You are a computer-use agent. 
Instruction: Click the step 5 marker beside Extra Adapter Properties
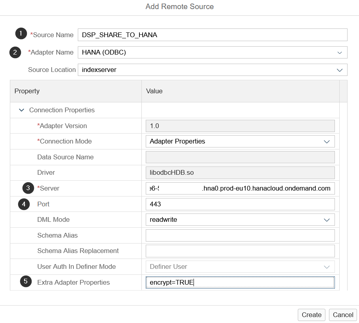coord(26,281)
